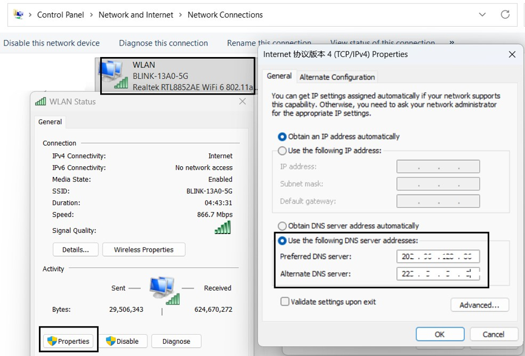Expand the chevron before Control Panel

(x=30, y=15)
